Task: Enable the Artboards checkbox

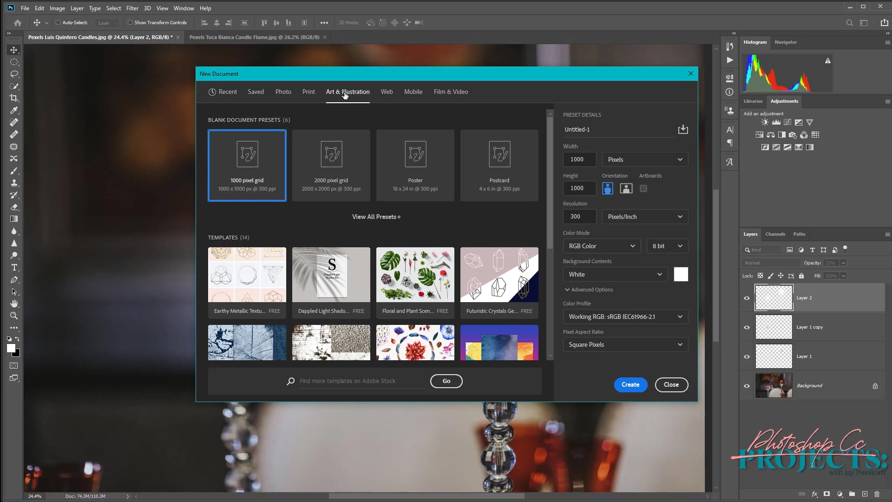Action: [x=643, y=188]
